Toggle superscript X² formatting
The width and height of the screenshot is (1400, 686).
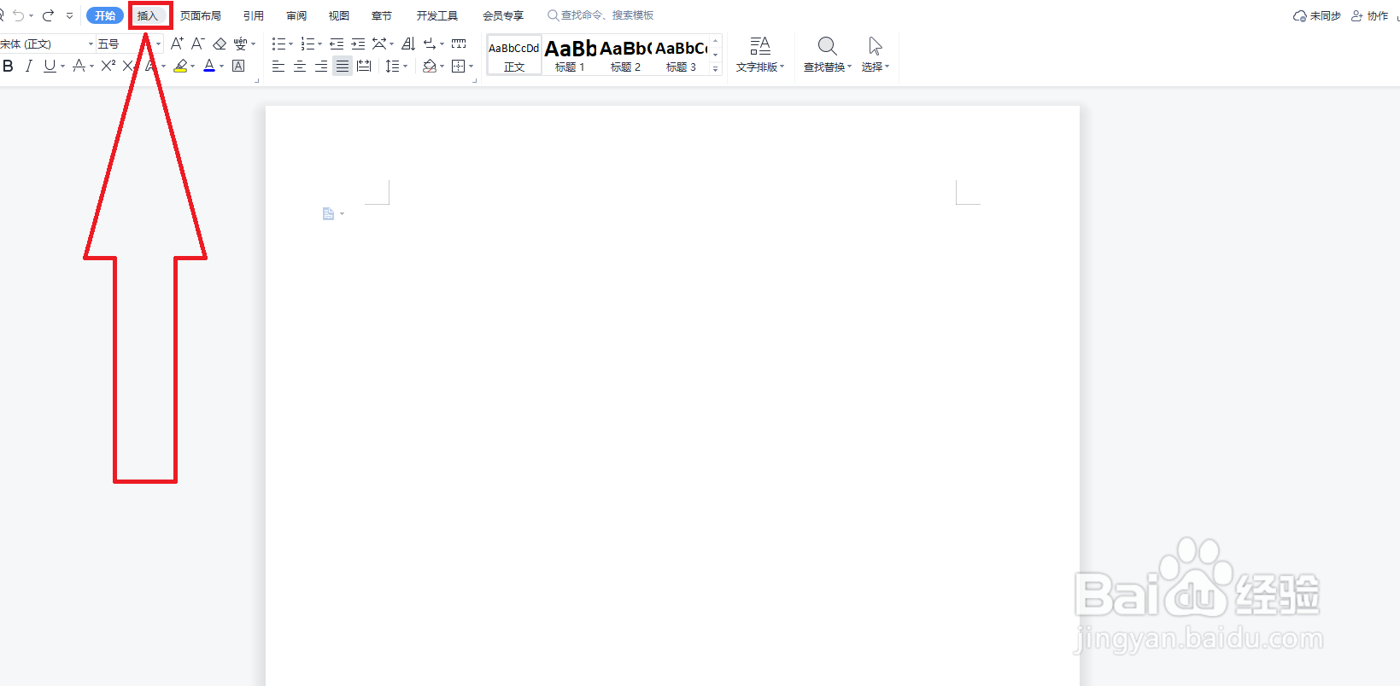pyautogui.click(x=108, y=66)
